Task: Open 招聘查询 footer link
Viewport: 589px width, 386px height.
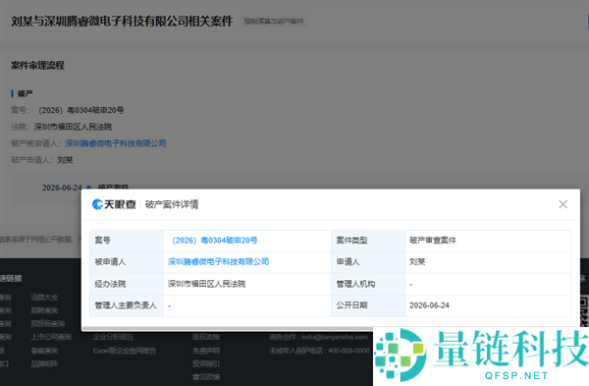Action: click(x=44, y=310)
